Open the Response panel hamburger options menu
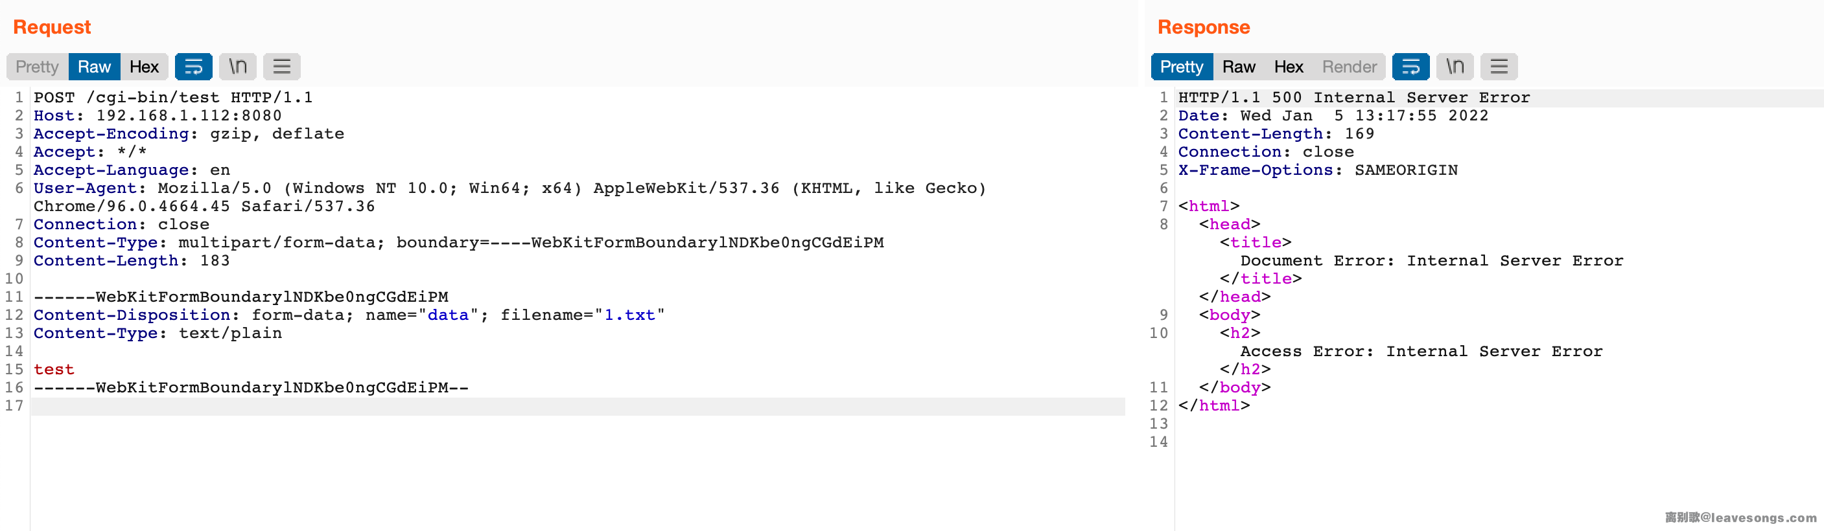The height and width of the screenshot is (531, 1824). 1499,67
